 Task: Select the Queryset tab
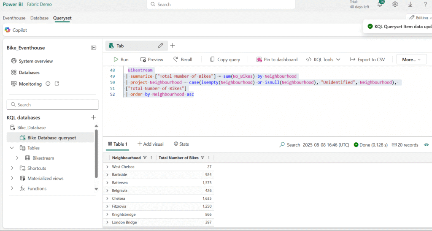[x=62, y=18]
